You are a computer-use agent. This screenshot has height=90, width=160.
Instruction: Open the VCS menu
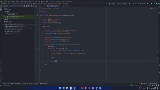(x=39, y=1)
